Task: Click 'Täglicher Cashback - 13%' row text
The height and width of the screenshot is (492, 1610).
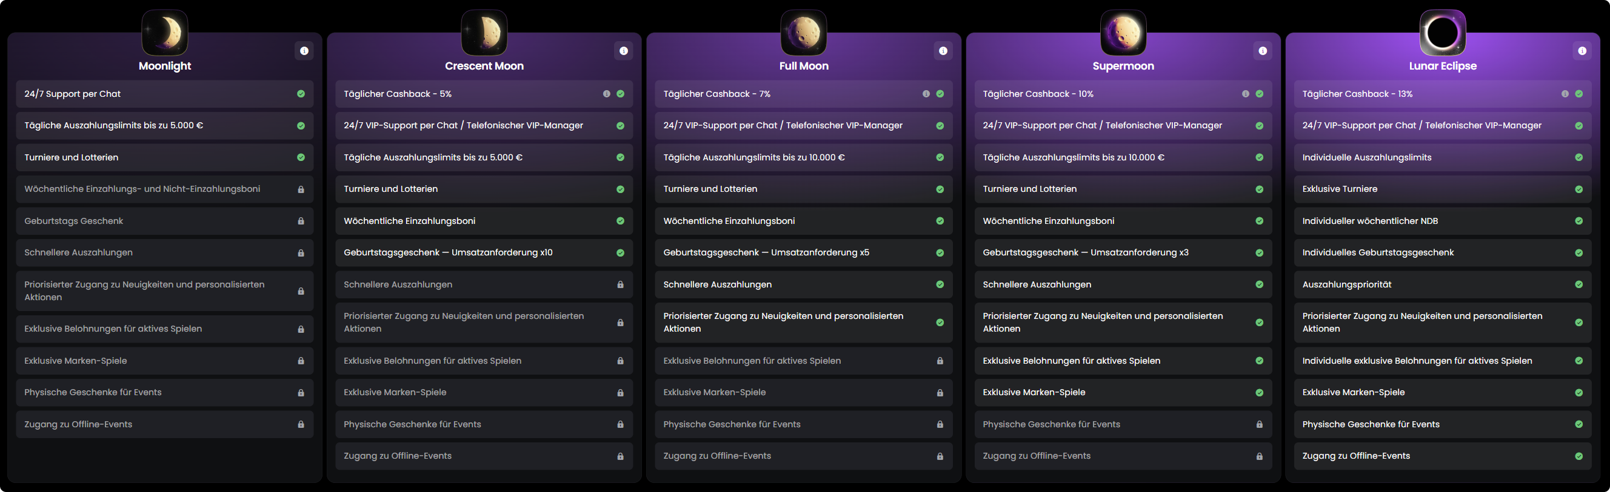Action: (1357, 94)
